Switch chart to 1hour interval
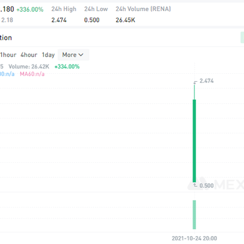 [x=8, y=55]
